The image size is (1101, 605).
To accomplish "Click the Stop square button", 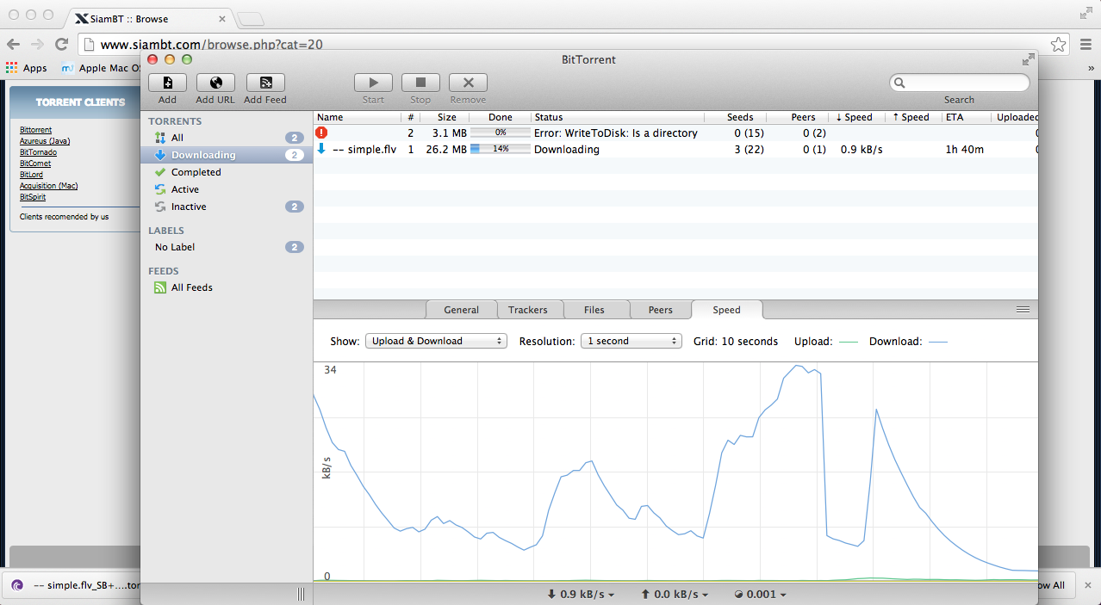I will tap(420, 83).
